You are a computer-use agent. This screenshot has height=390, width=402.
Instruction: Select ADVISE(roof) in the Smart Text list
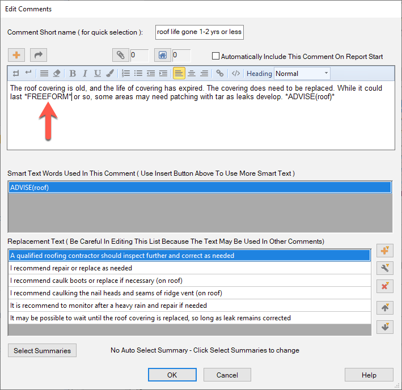pyautogui.click(x=200, y=188)
